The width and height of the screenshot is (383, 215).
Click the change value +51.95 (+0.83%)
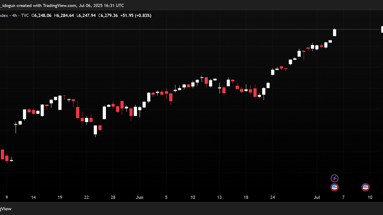point(136,16)
